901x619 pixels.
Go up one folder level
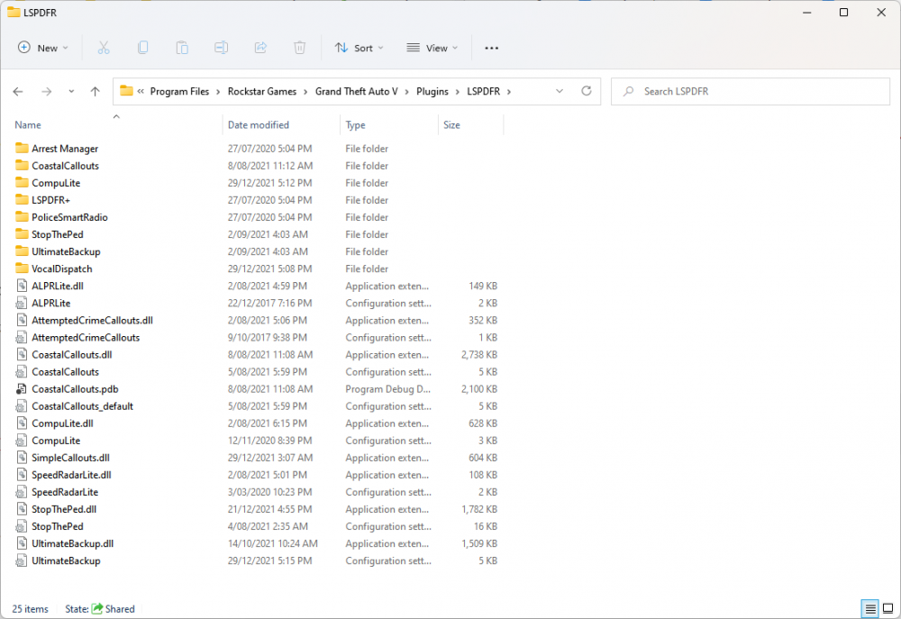(96, 91)
